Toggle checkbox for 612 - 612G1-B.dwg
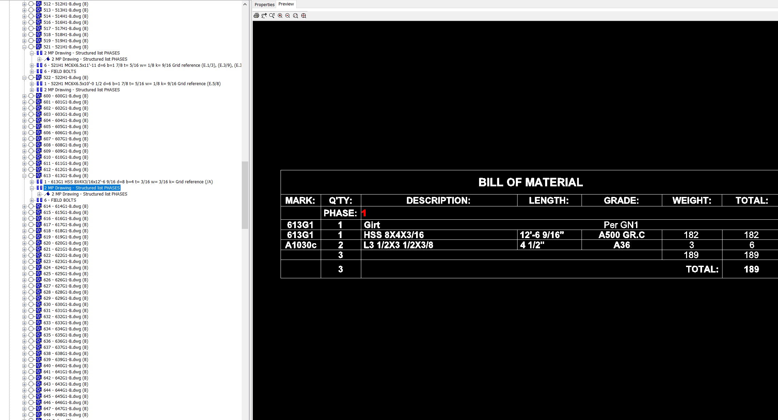Image resolution: width=778 pixels, height=420 pixels. tap(32, 169)
